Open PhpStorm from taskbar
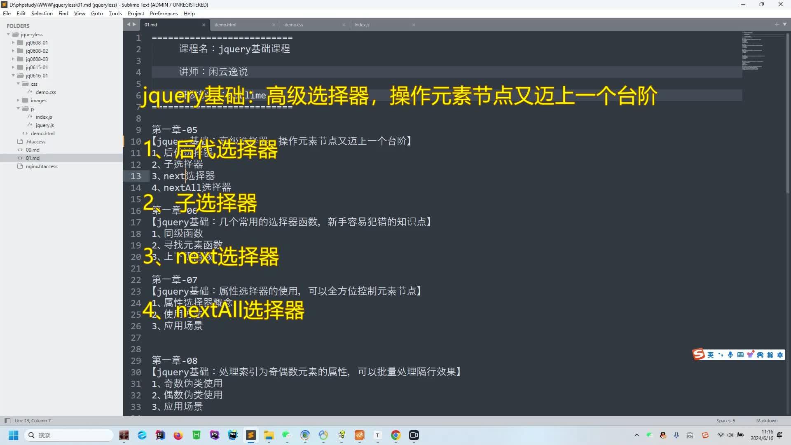 215,435
